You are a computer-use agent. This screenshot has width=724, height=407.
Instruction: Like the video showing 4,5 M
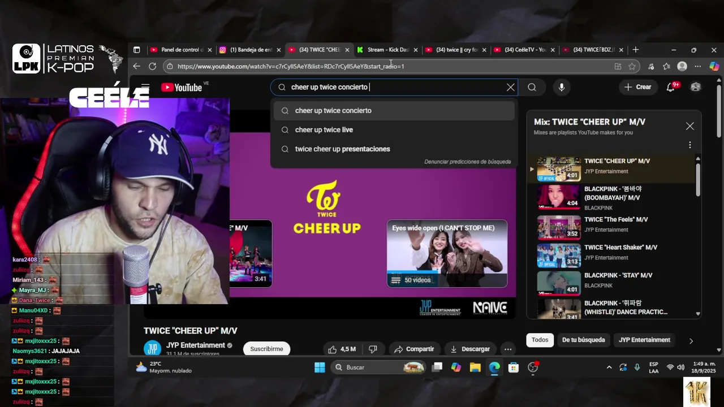tap(343, 349)
